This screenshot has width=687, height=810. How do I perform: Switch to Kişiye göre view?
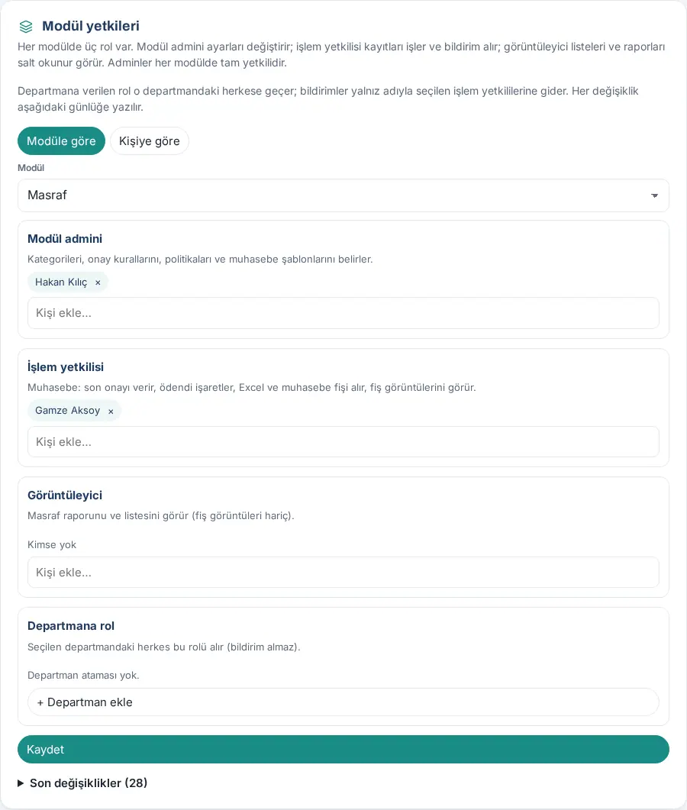click(x=150, y=141)
